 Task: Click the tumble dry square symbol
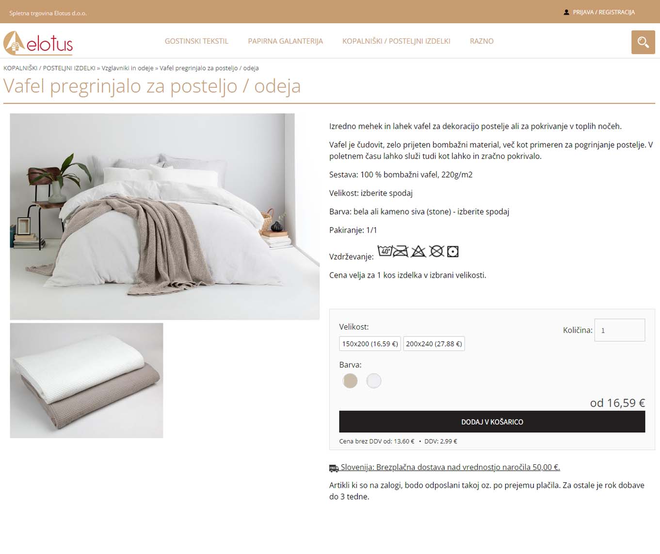point(452,252)
